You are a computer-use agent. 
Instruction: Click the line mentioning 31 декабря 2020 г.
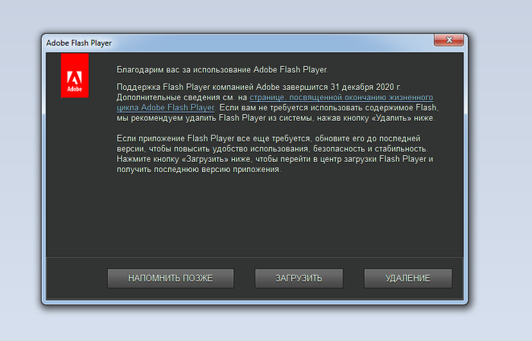(258, 87)
